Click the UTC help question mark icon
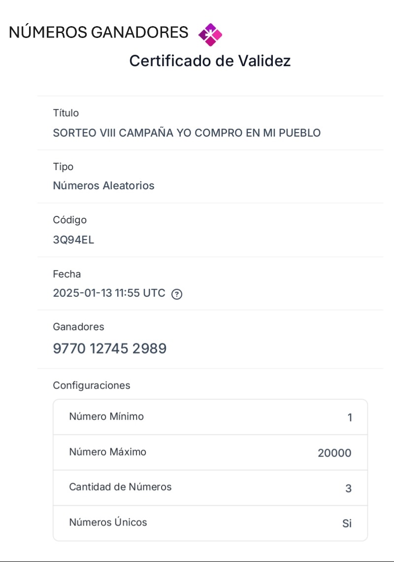Viewport: 394px width, 562px height. pyautogui.click(x=177, y=294)
